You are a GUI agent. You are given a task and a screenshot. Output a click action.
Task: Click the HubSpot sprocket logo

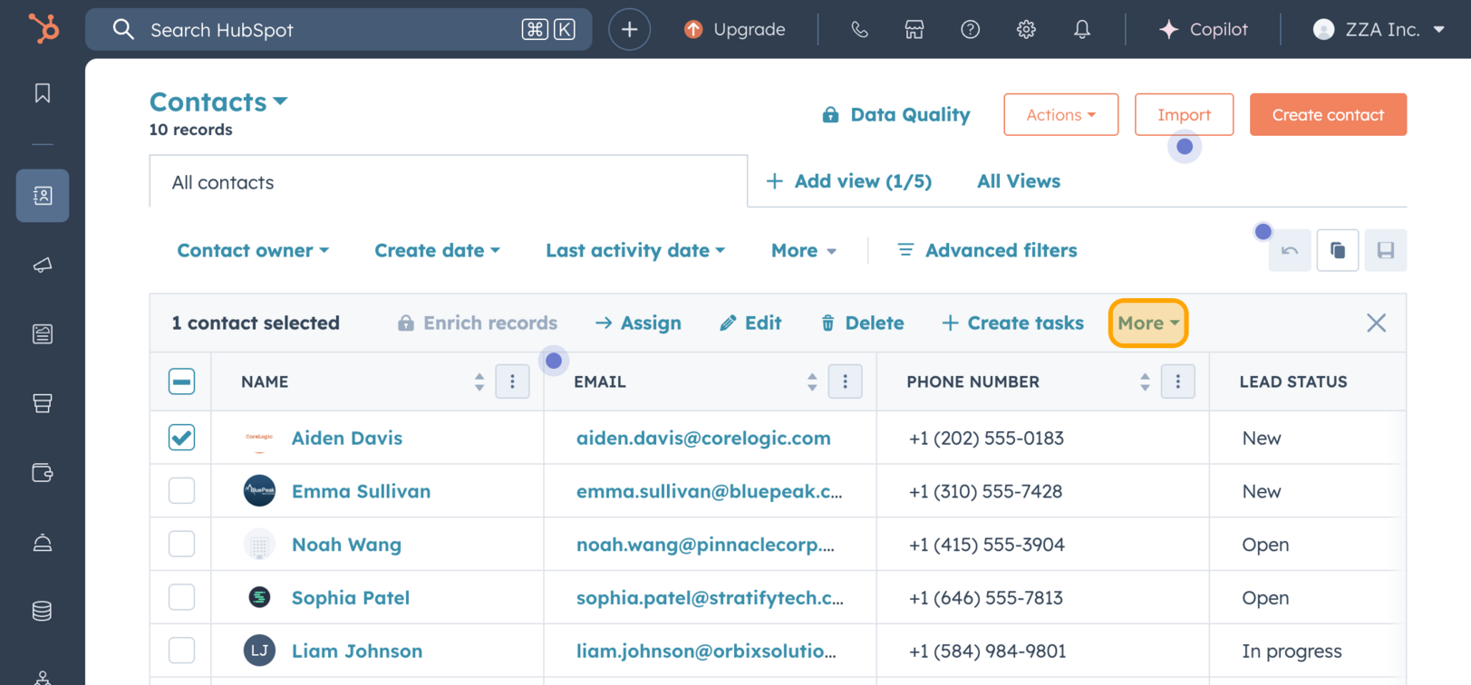[x=43, y=29]
